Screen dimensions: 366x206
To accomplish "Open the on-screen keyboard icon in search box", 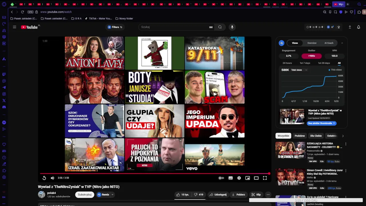I will pos(211,27).
